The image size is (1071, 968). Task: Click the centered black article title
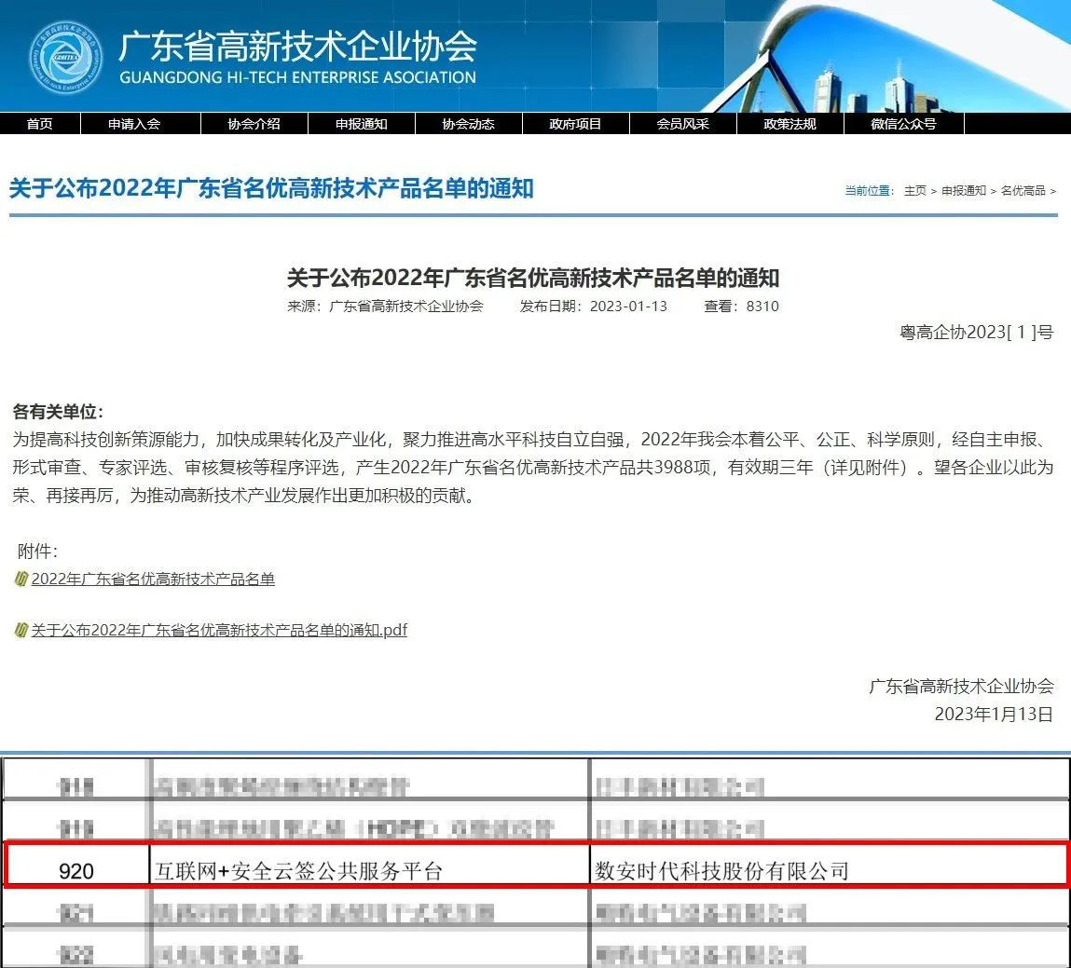pyautogui.click(x=533, y=278)
